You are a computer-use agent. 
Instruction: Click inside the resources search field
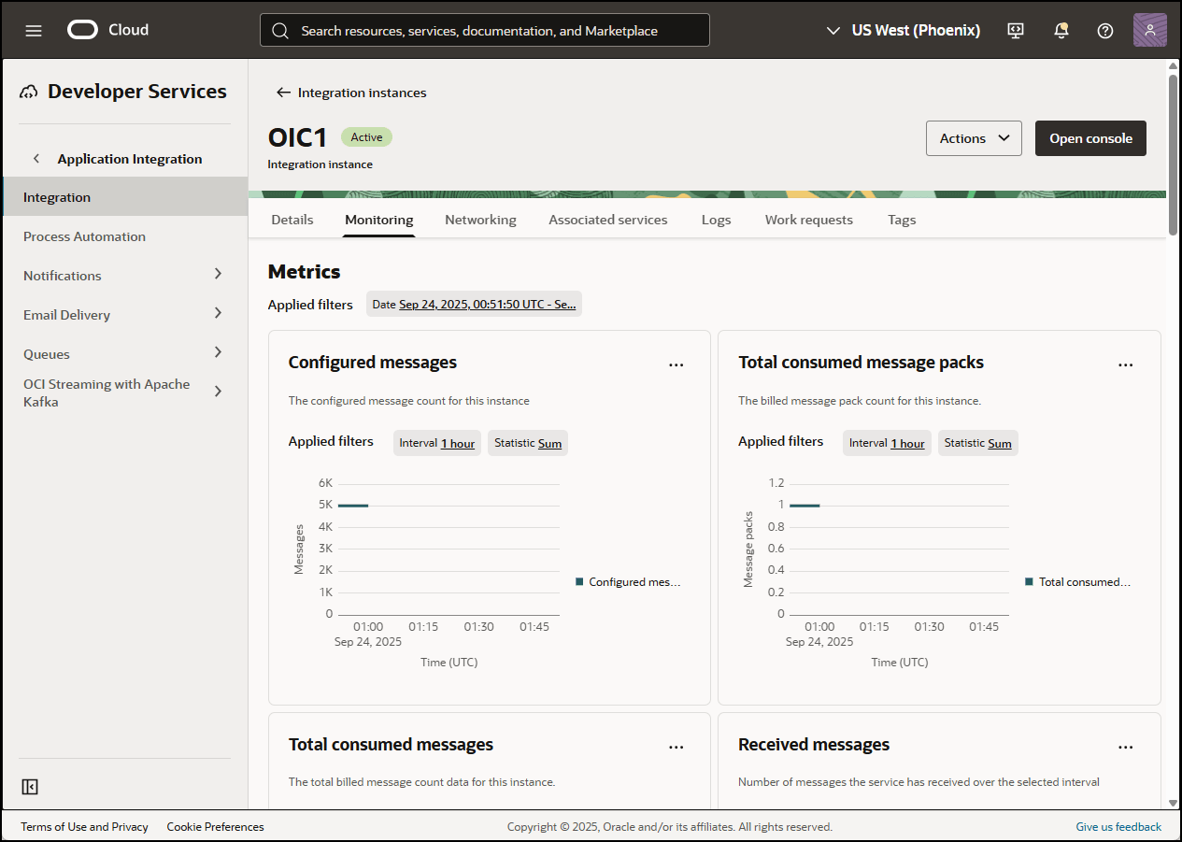click(x=484, y=29)
